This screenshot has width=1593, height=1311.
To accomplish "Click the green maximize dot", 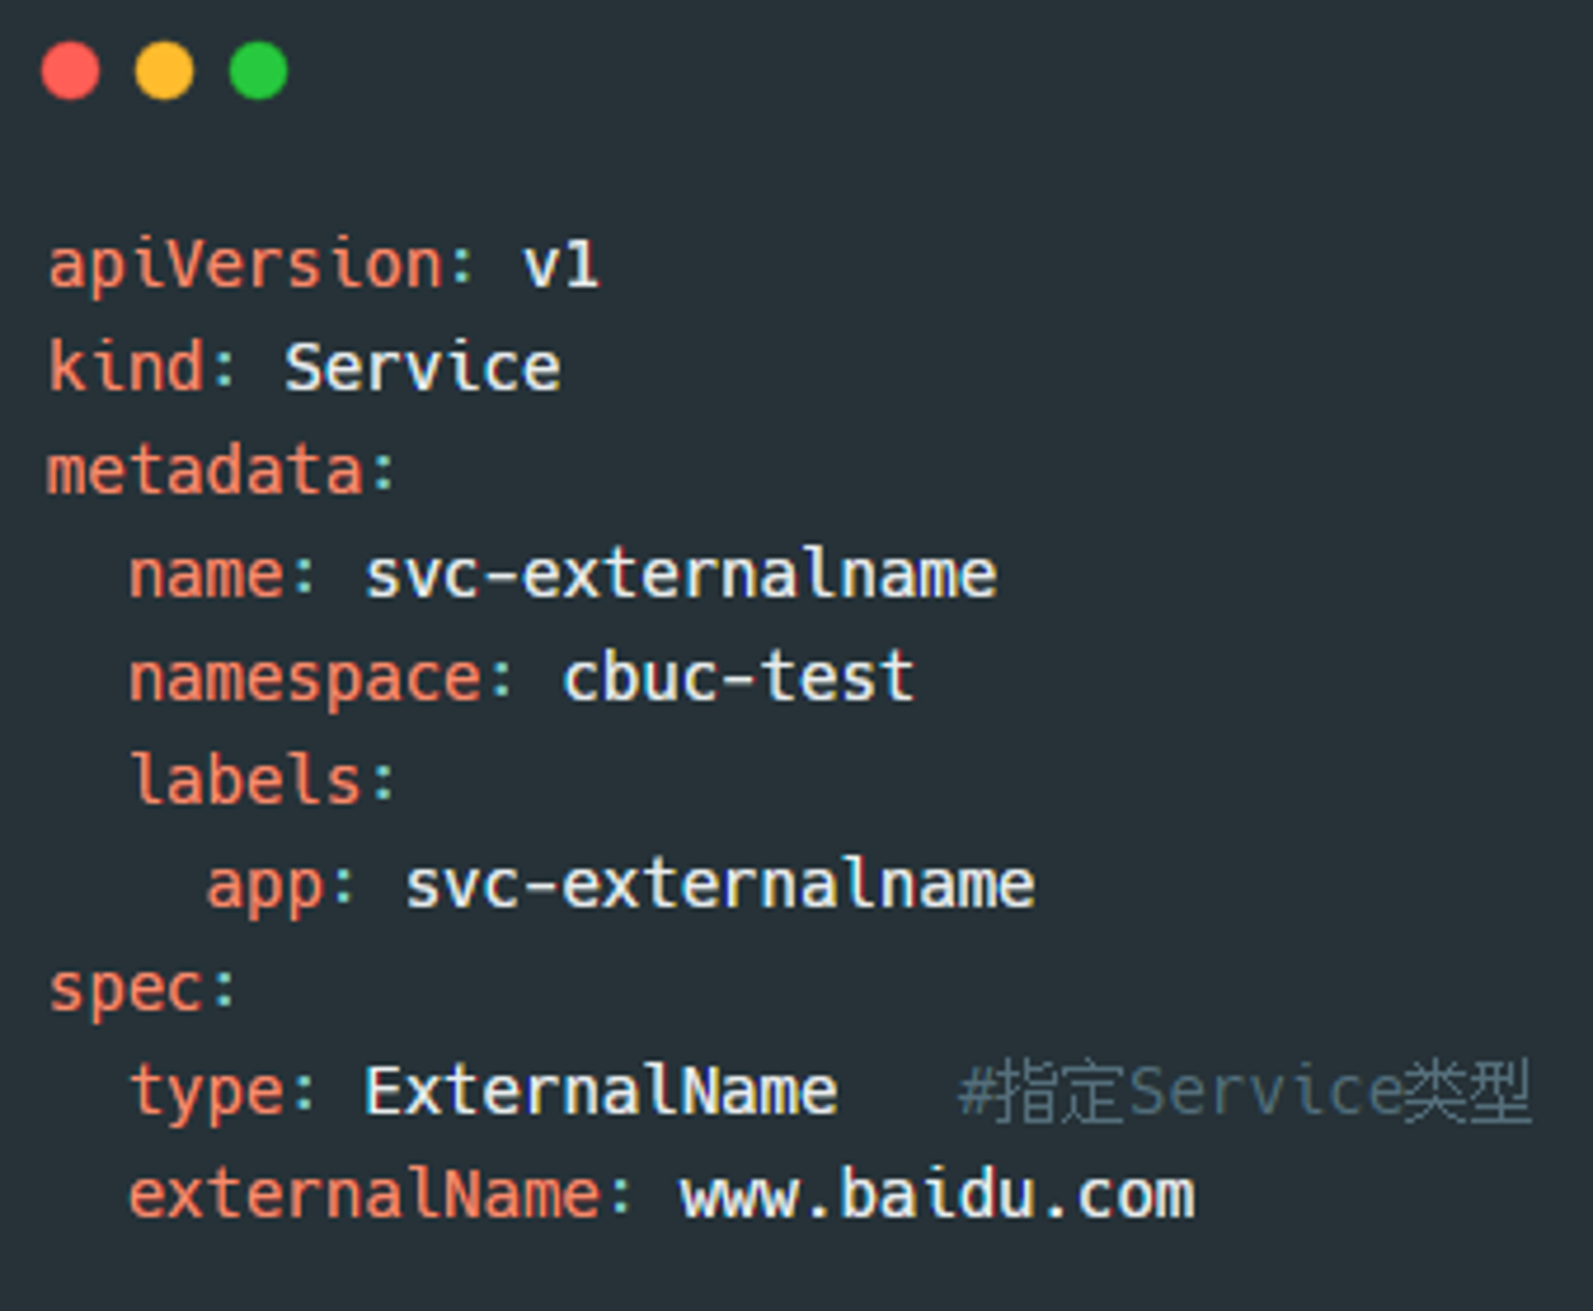I will (258, 71).
